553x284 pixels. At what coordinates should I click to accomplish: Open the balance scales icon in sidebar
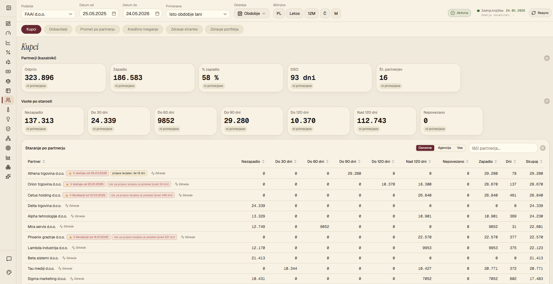click(8, 81)
